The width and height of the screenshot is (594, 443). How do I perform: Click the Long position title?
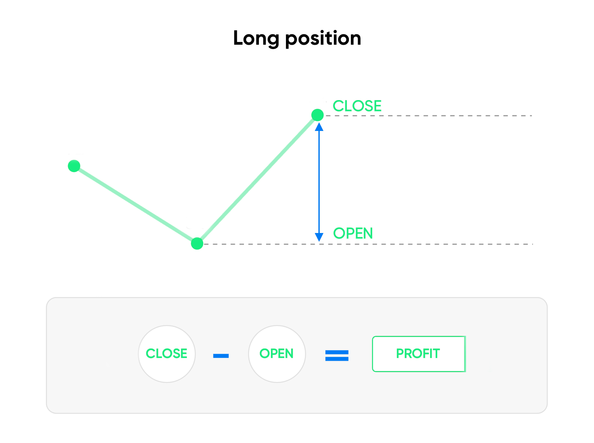pyautogui.click(x=297, y=38)
